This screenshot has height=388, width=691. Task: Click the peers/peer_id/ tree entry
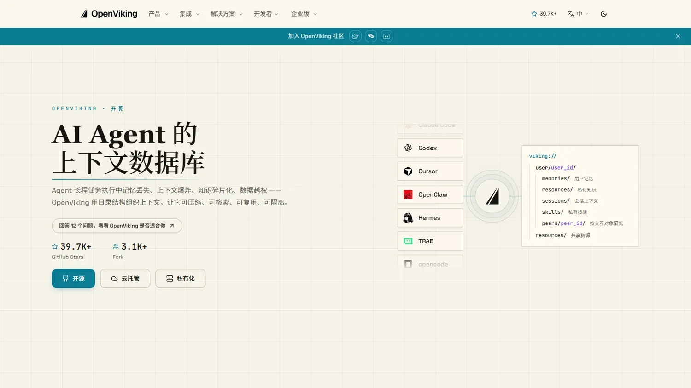[582, 223]
